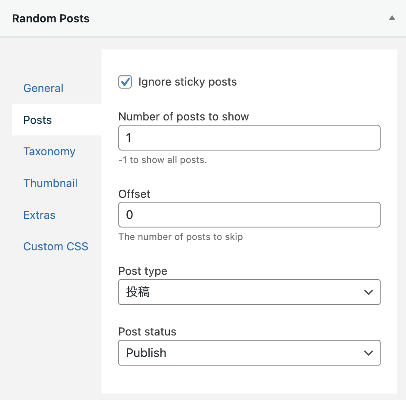
Task: Switch to the General tab
Action: tap(43, 88)
